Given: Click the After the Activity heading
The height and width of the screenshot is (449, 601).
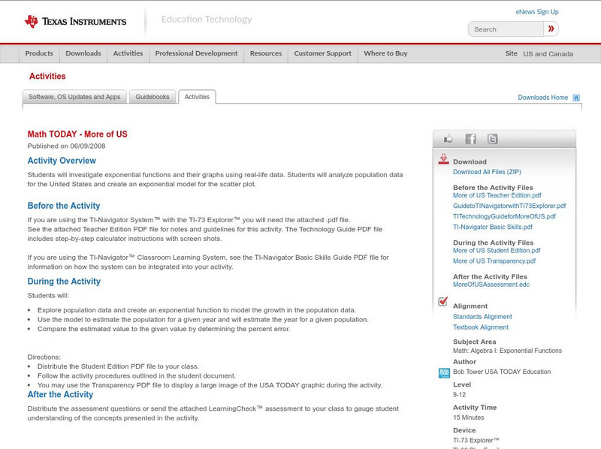Looking at the screenshot, I should pos(60,395).
